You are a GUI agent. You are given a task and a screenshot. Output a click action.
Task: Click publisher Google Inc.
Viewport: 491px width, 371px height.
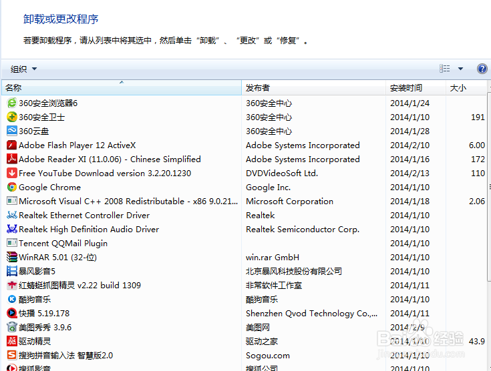point(269,188)
